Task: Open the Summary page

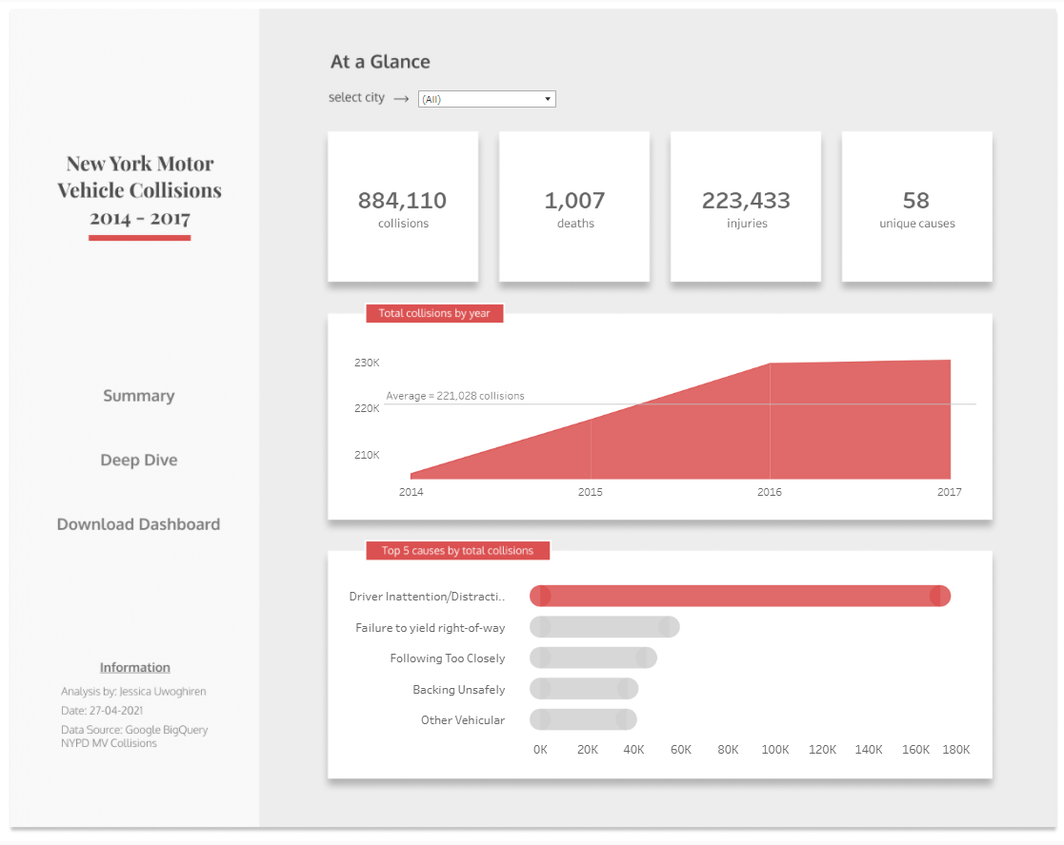Action: (139, 396)
